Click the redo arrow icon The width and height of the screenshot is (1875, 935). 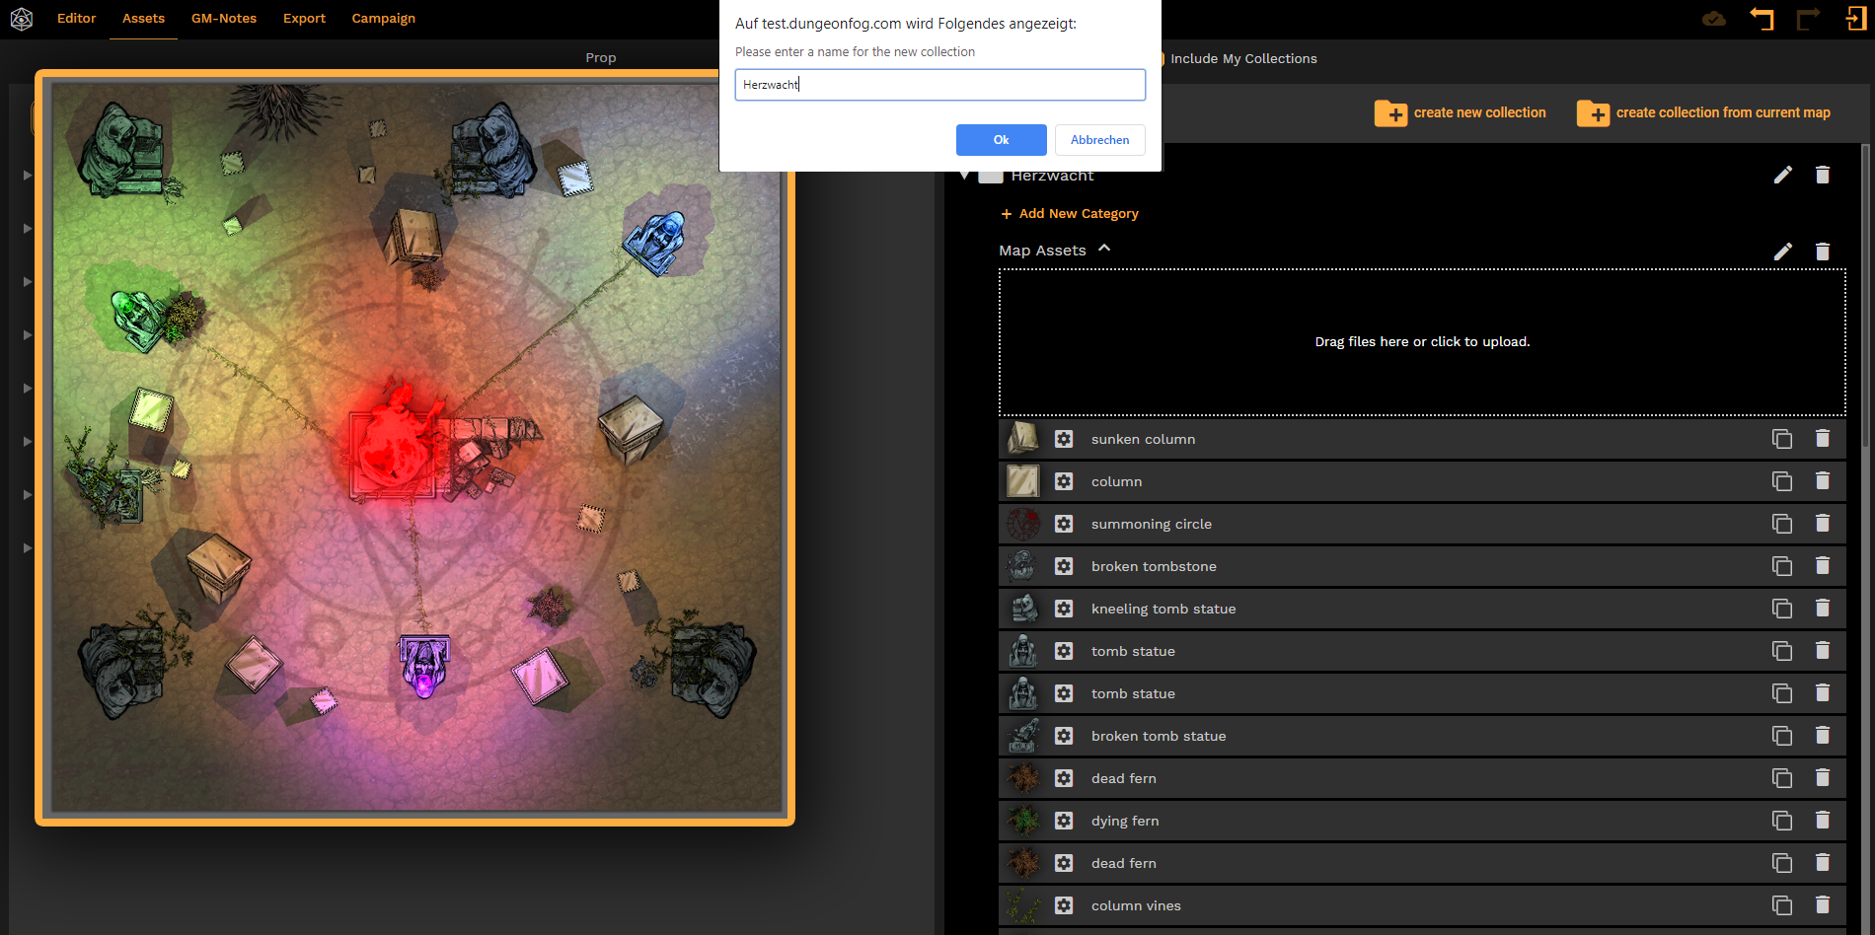(x=1808, y=19)
